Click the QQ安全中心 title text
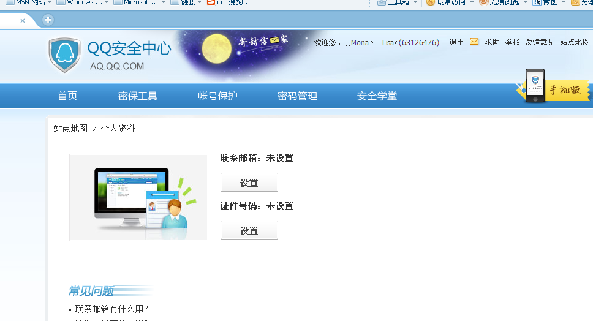Image resolution: width=593 pixels, height=321 pixels. 129,48
